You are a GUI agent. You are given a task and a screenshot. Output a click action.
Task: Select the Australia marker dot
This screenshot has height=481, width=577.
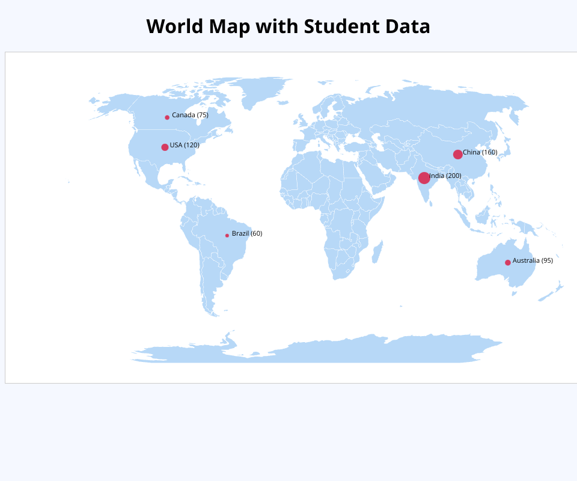[508, 263]
